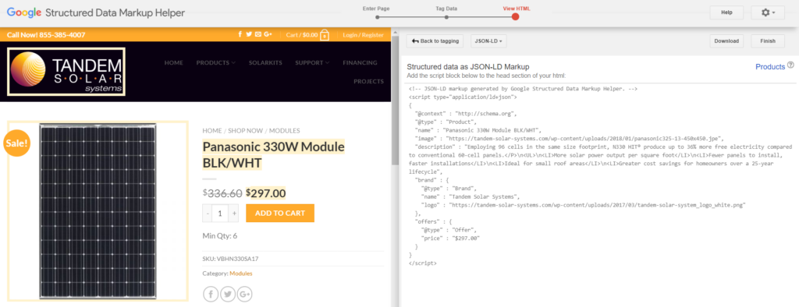Viewport: 799px width, 307px height.
Task: Expand the SUPPORT navigation menu
Action: [x=312, y=62]
